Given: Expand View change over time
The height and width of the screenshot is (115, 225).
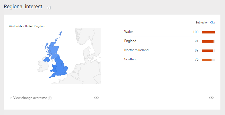Looking at the screenshot, I should coord(30,98).
